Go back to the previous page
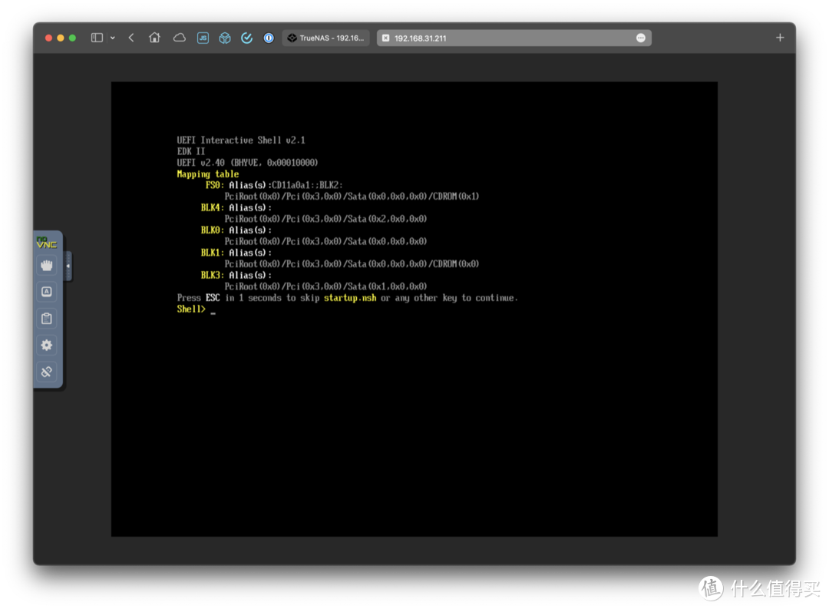 (x=131, y=38)
